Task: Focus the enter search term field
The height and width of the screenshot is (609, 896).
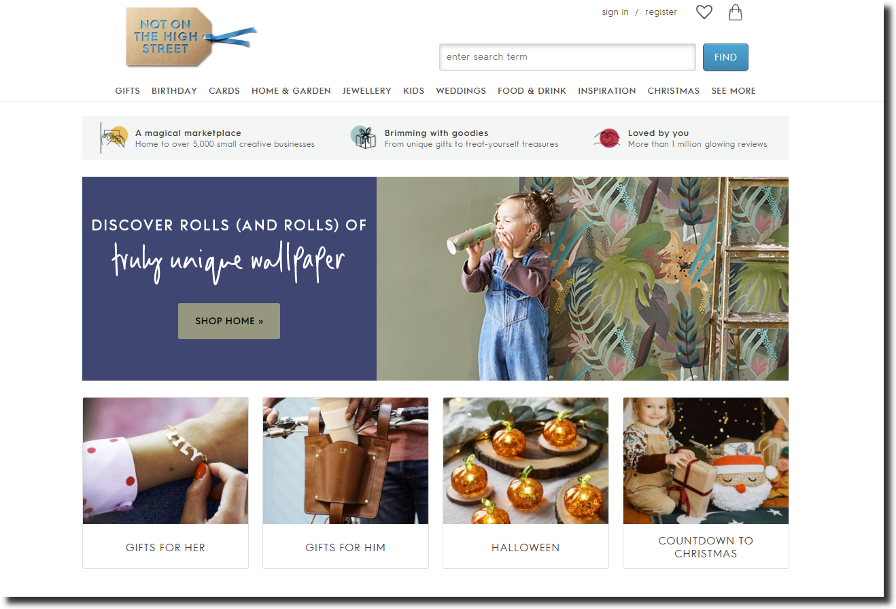Action: pos(568,57)
